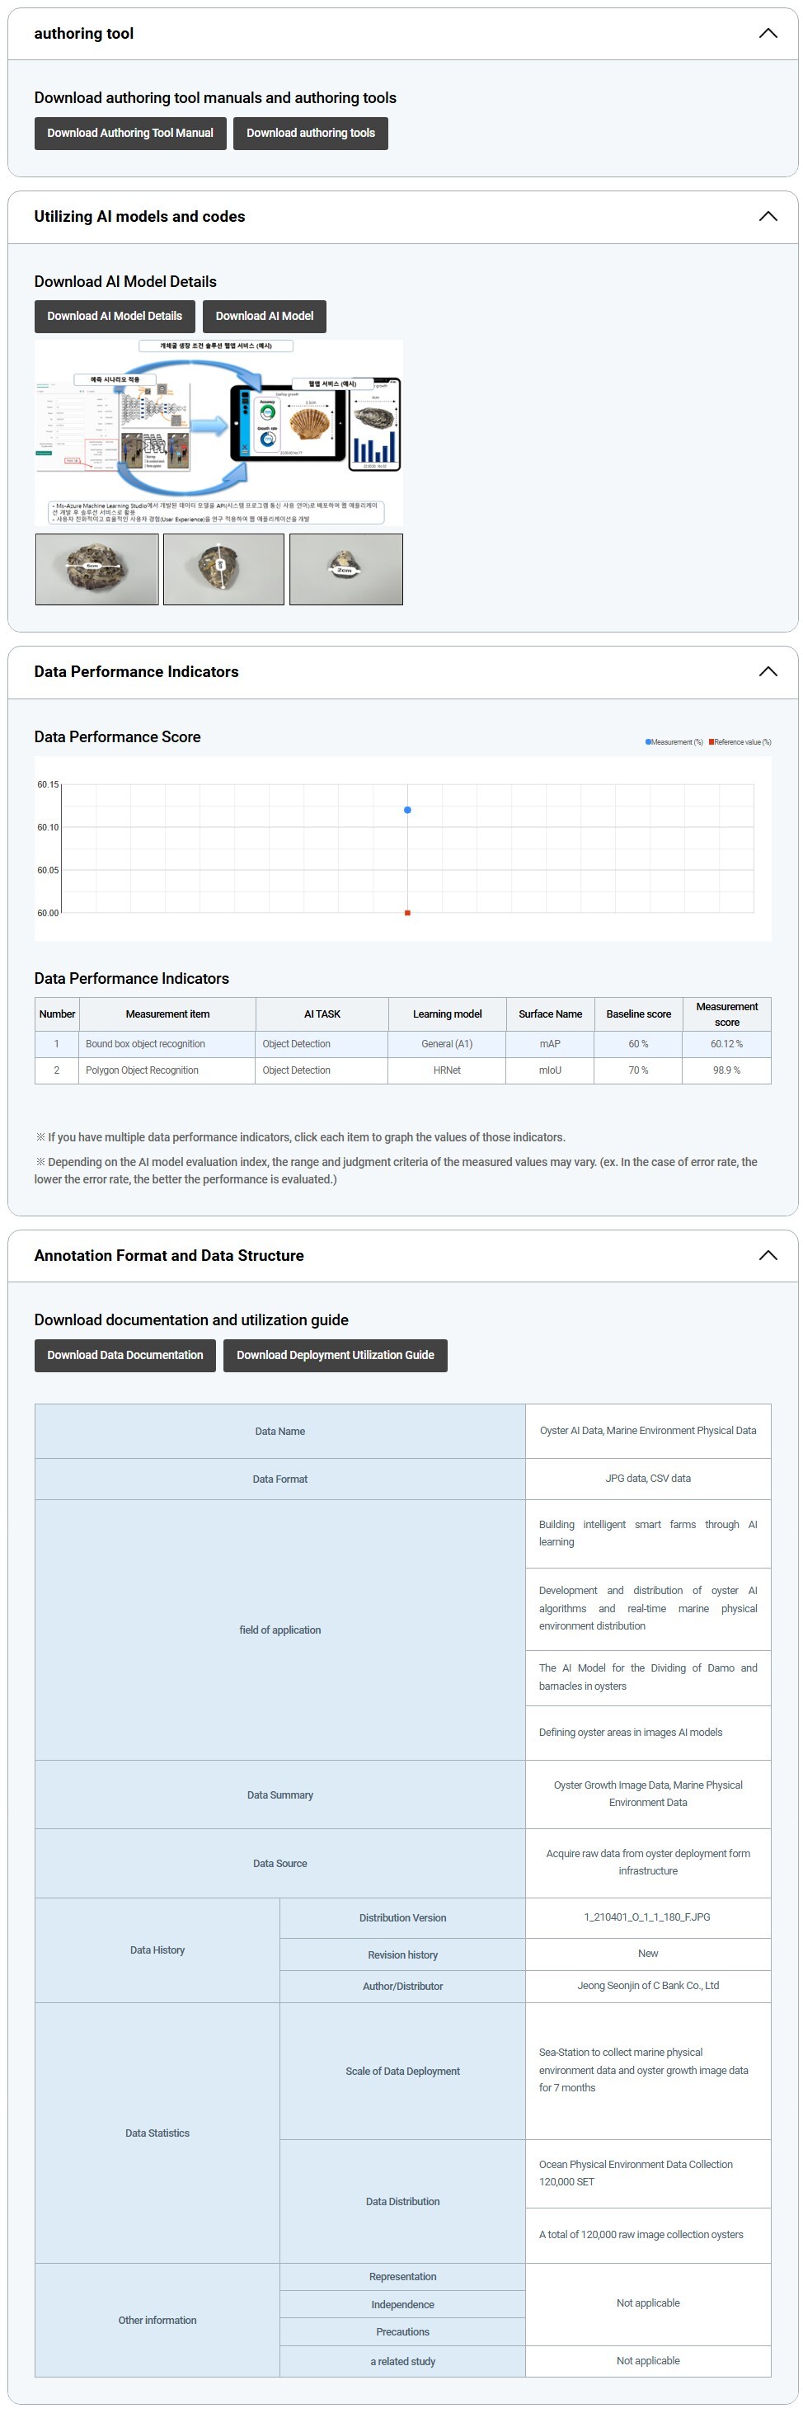Open the AI model service diagram image

(x=219, y=432)
